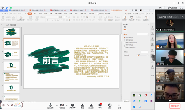Open the 表情 emoji reactions
Image resolution: width=185 pixels, height=110 pixels.
tap(110, 105)
